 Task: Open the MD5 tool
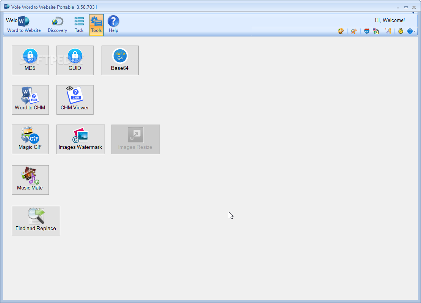(30, 60)
